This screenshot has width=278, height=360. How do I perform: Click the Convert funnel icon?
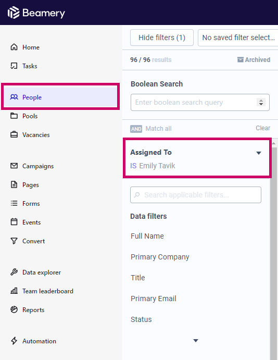click(14, 241)
